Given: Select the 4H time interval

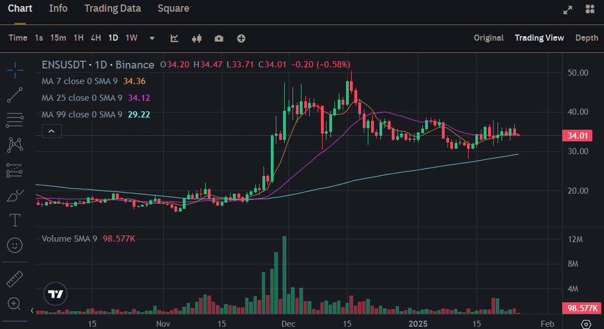Looking at the screenshot, I should pos(96,38).
